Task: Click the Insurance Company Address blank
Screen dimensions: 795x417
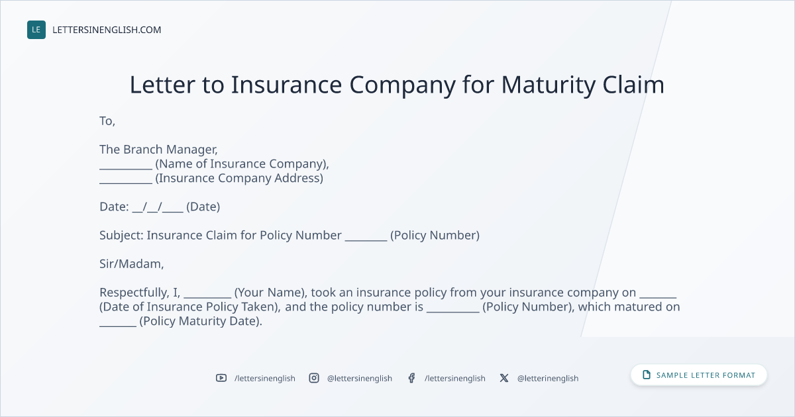Action: pos(126,179)
